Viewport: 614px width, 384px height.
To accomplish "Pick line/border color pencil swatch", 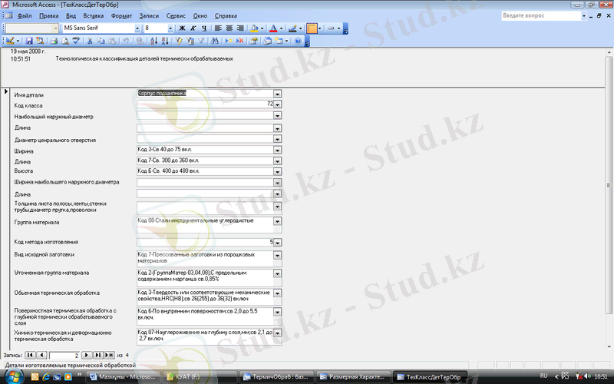I will [292, 28].
